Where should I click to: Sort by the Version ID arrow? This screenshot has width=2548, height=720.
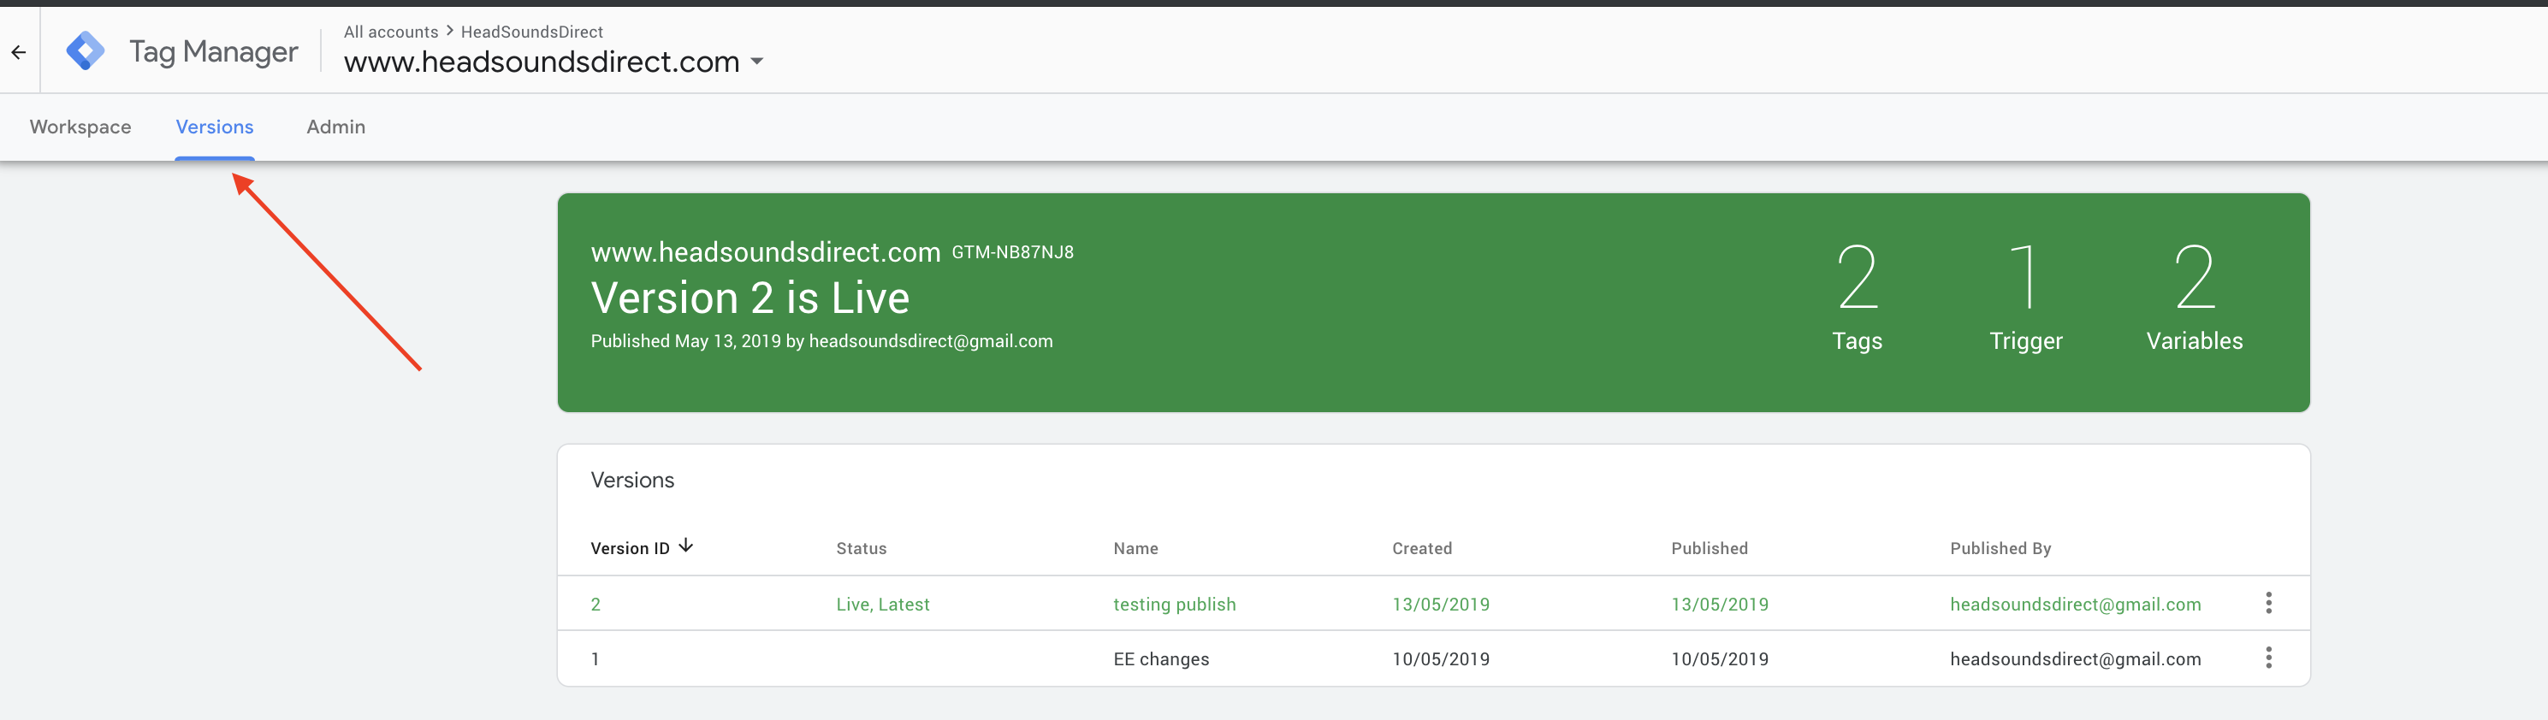point(685,546)
